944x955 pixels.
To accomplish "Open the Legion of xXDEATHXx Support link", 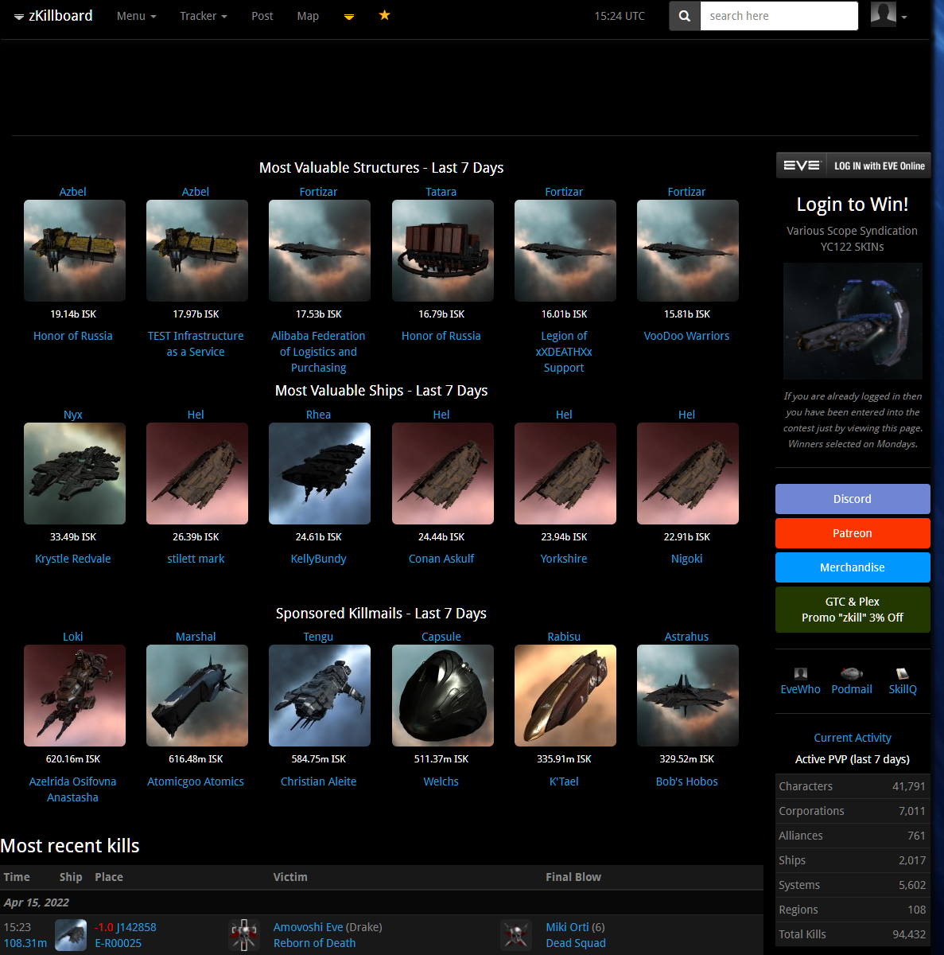I will pyautogui.click(x=564, y=352).
